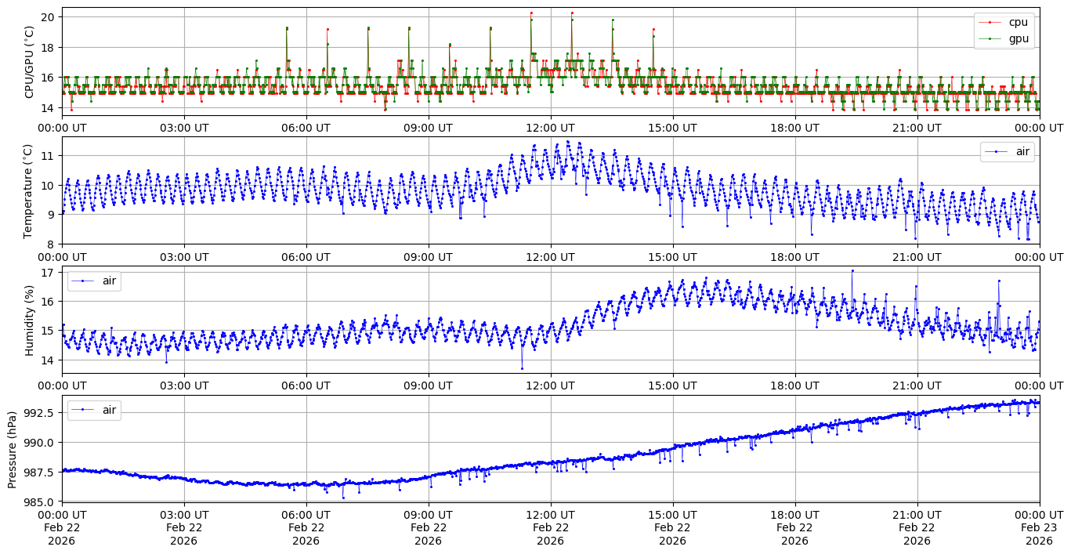Viewport: 1071px width, 554px height.
Task: Click the blue marker in Pressure legend
Action: 83,410
